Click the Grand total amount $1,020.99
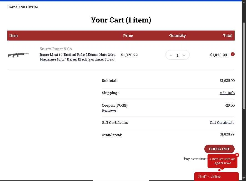The width and height of the screenshot is (246, 181). point(227,134)
